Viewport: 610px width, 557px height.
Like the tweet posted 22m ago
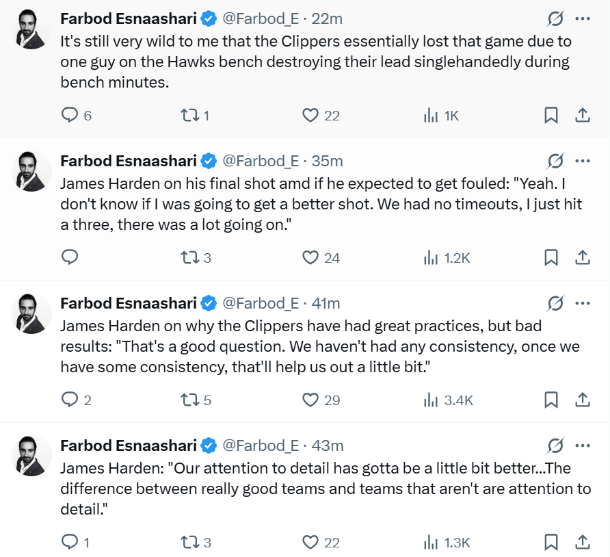[311, 116]
